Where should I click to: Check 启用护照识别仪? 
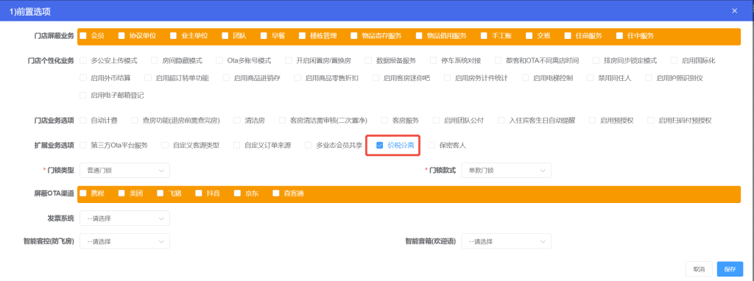click(x=648, y=78)
